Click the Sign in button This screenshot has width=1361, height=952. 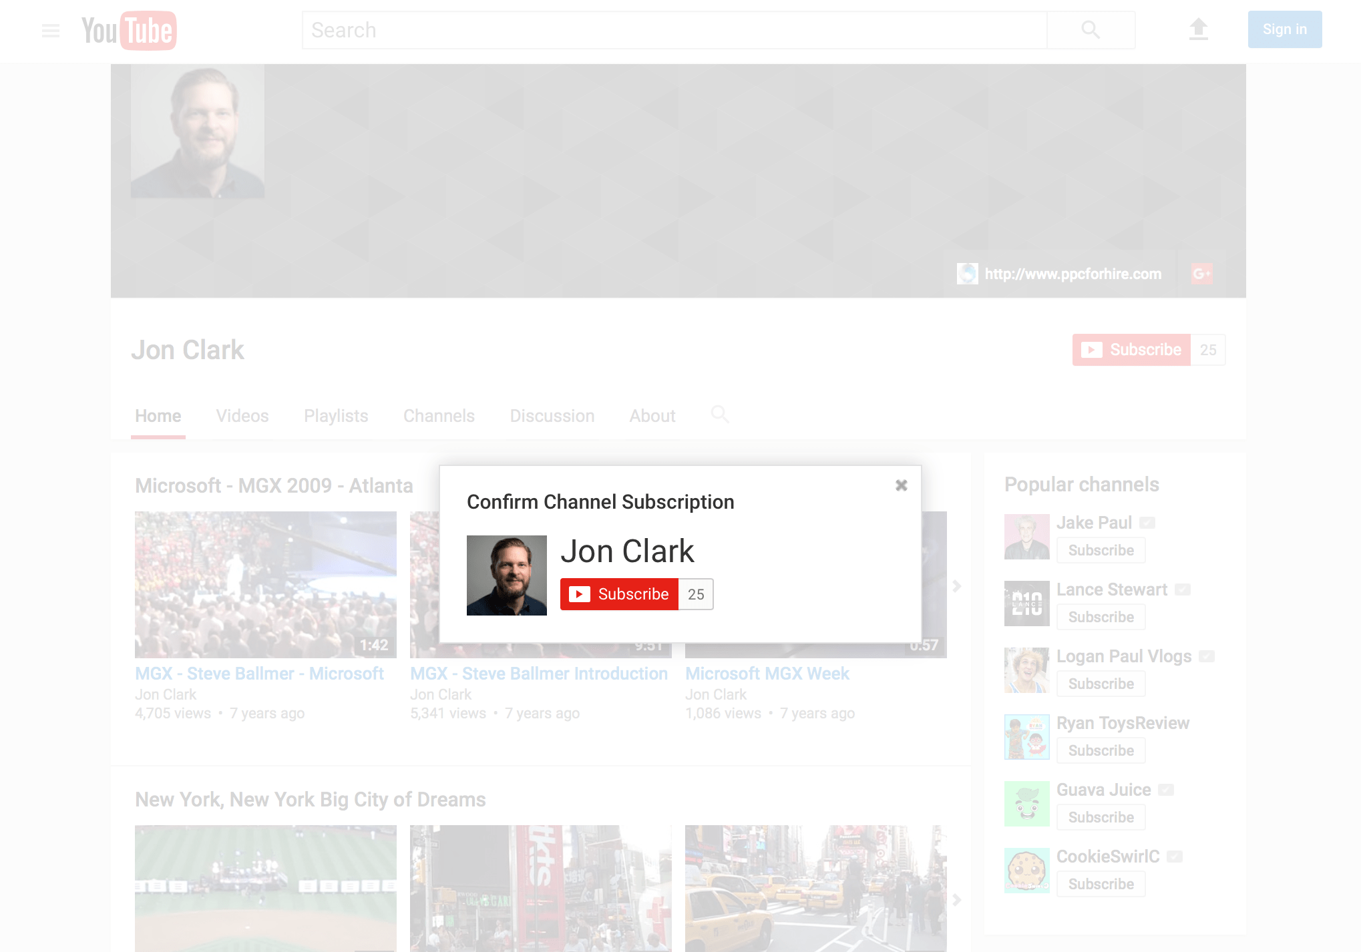pyautogui.click(x=1284, y=29)
